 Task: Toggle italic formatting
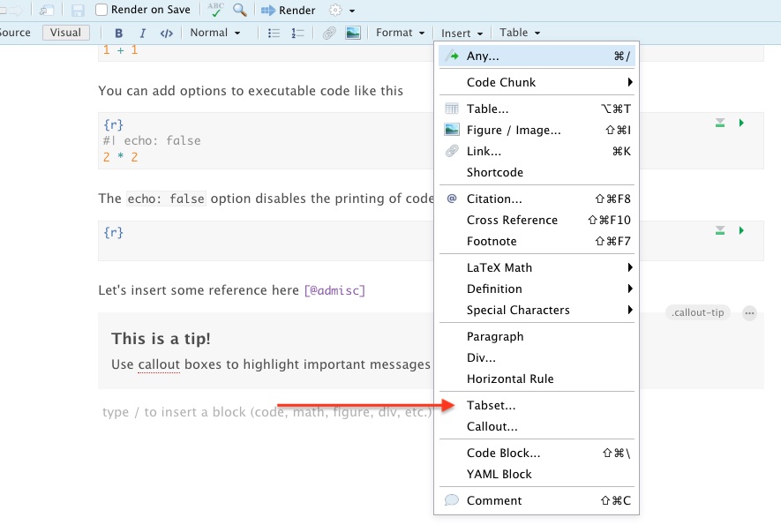coord(142,33)
